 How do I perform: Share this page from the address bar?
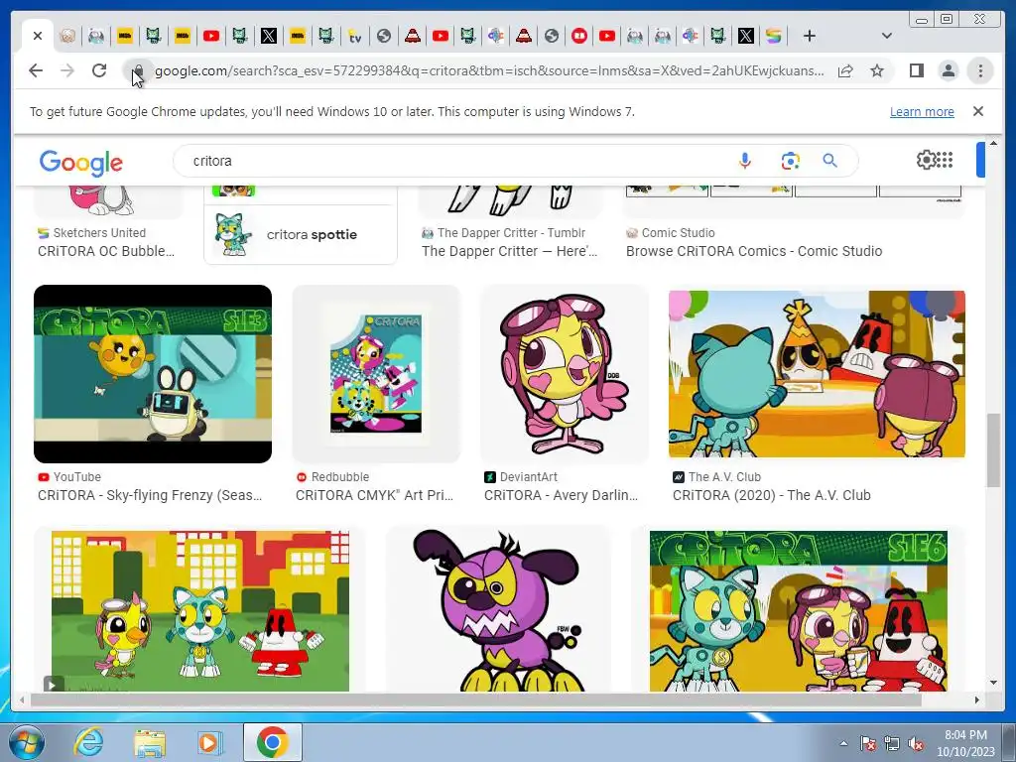[x=845, y=70]
